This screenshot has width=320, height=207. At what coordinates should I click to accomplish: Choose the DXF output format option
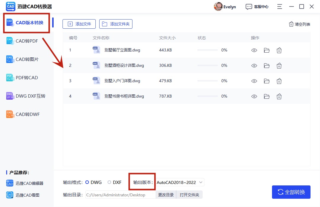click(109, 182)
